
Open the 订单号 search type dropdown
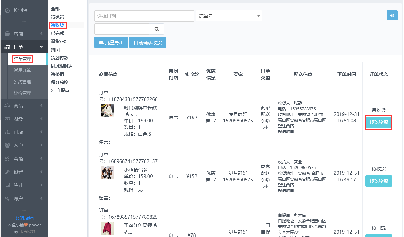point(229,16)
